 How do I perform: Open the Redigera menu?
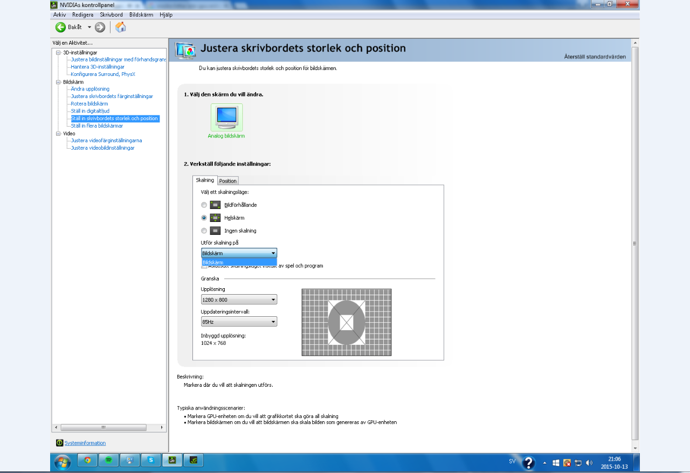pyautogui.click(x=83, y=15)
